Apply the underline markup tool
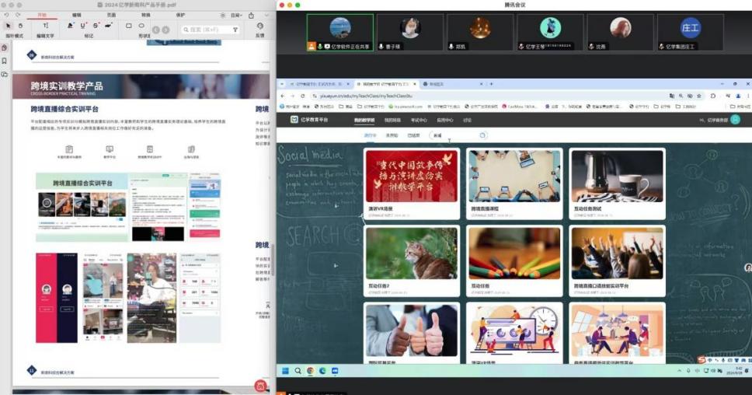 tap(83, 26)
